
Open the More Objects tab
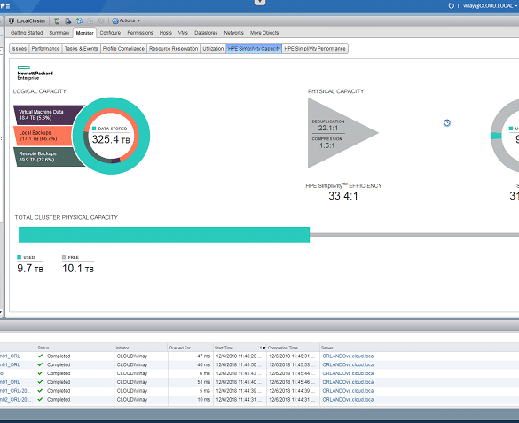(x=264, y=33)
